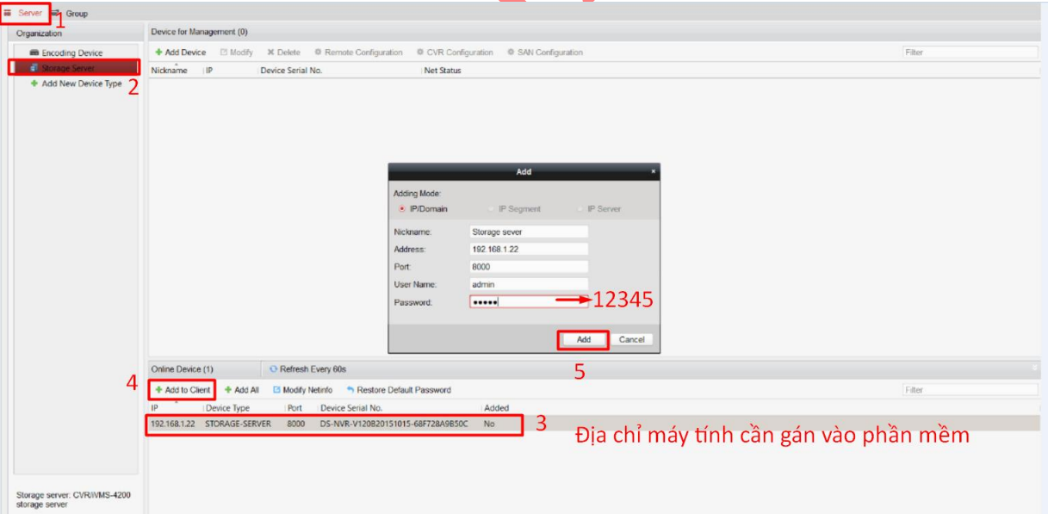Viewport: 1048px width, 514px height.
Task: Click Restore Default Password icon
Action: [350, 390]
